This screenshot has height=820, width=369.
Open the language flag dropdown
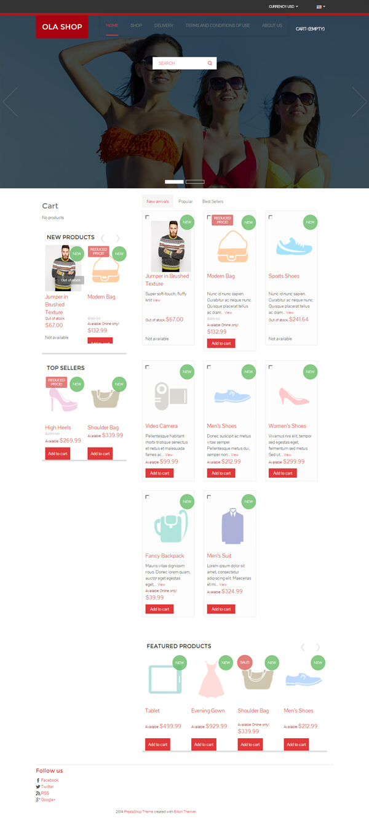point(321,7)
